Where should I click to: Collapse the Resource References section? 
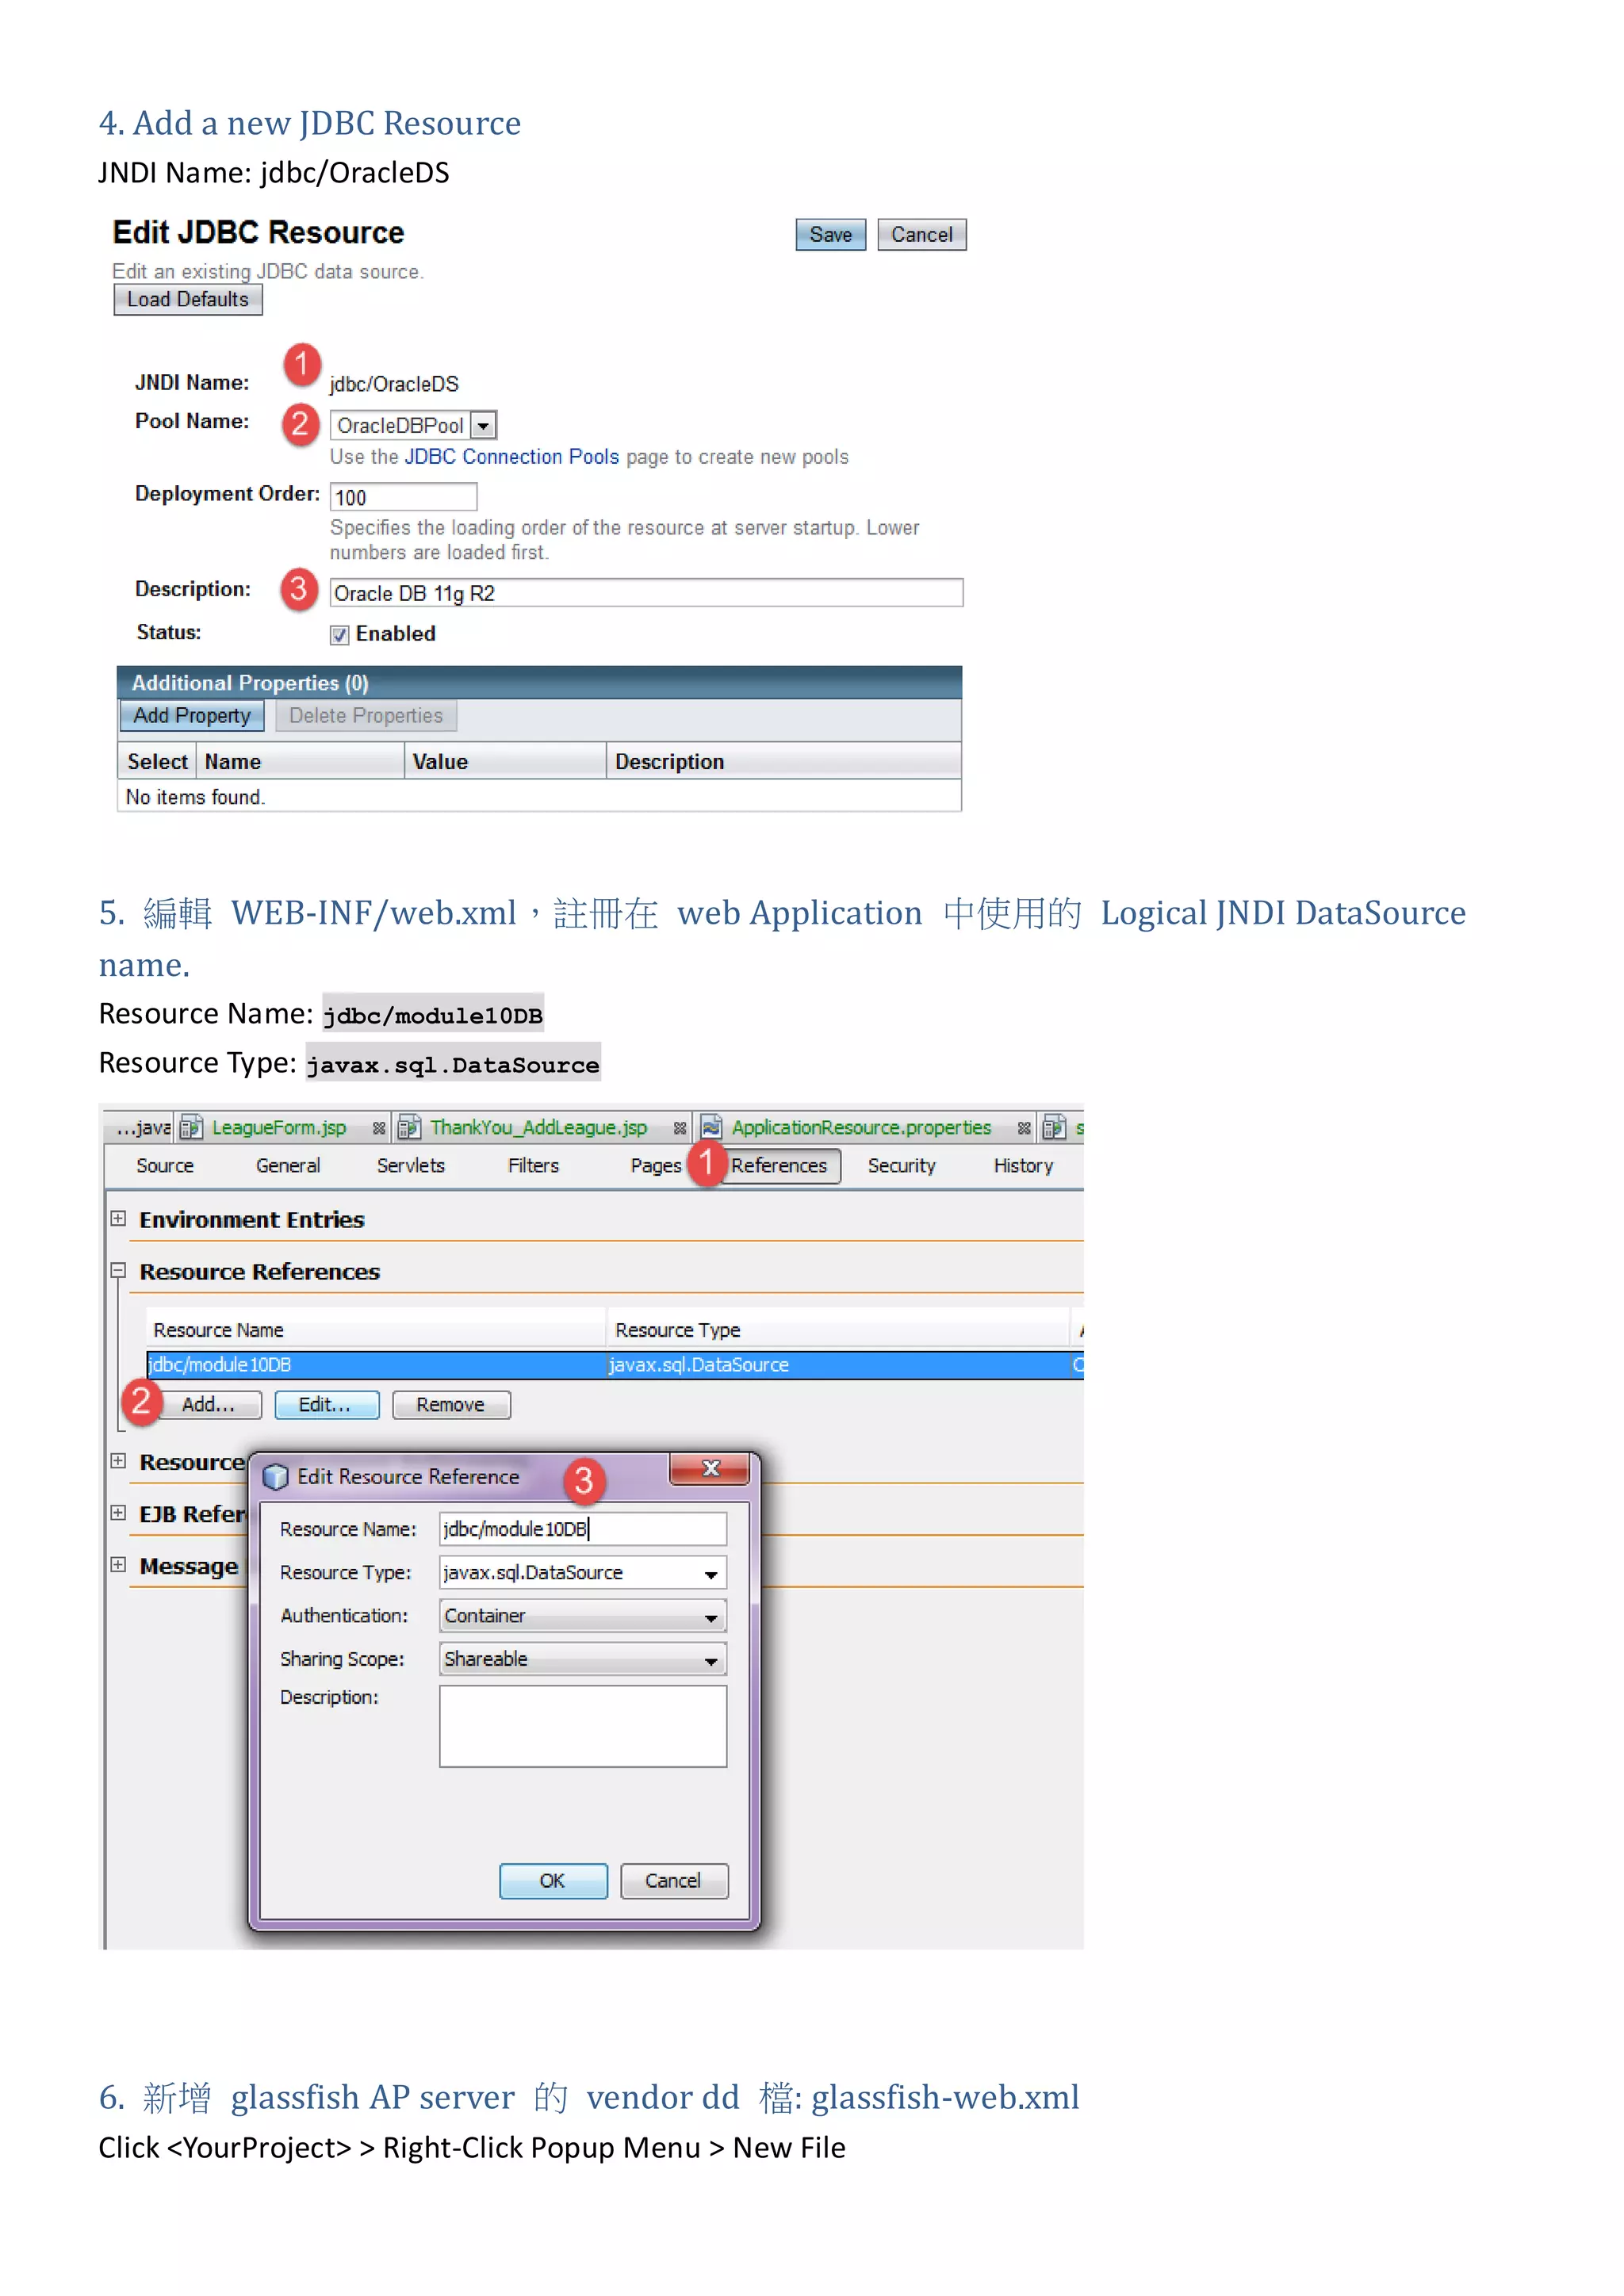[118, 1271]
